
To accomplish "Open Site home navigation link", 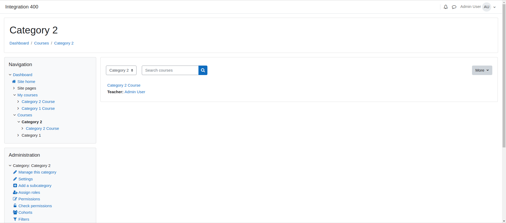I will pyautogui.click(x=26, y=82).
